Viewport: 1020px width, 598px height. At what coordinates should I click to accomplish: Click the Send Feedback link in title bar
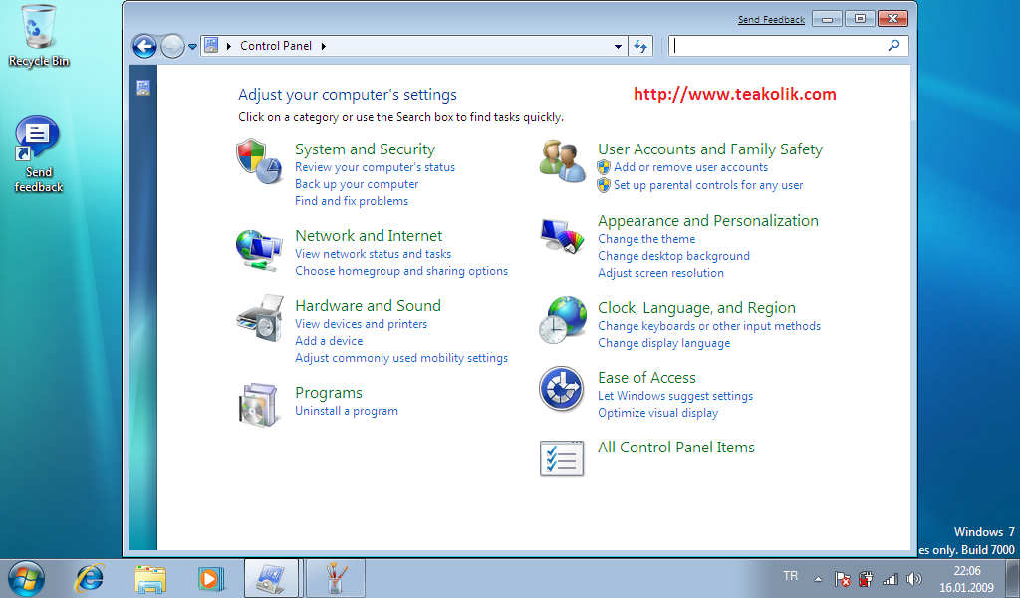click(771, 20)
